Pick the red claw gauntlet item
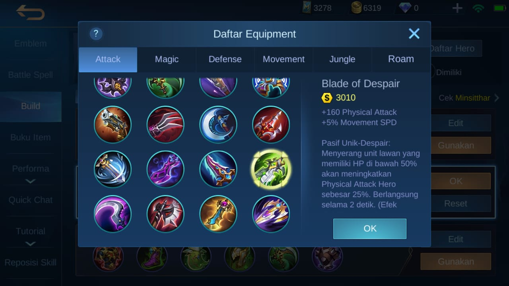 (x=165, y=124)
